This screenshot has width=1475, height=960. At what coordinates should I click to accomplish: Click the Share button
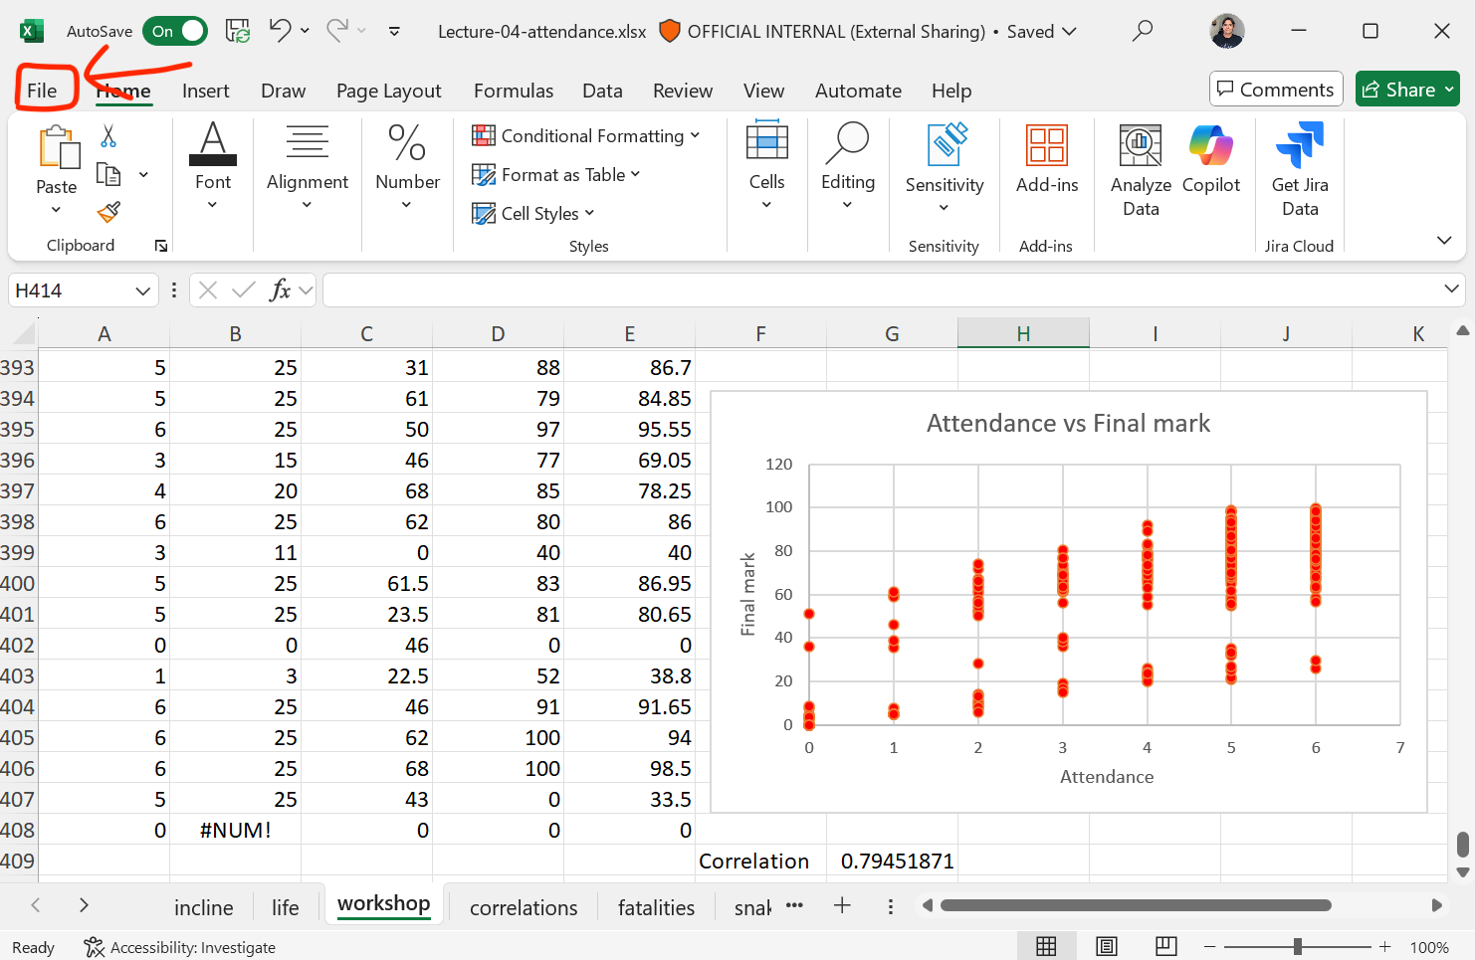[x=1399, y=90]
